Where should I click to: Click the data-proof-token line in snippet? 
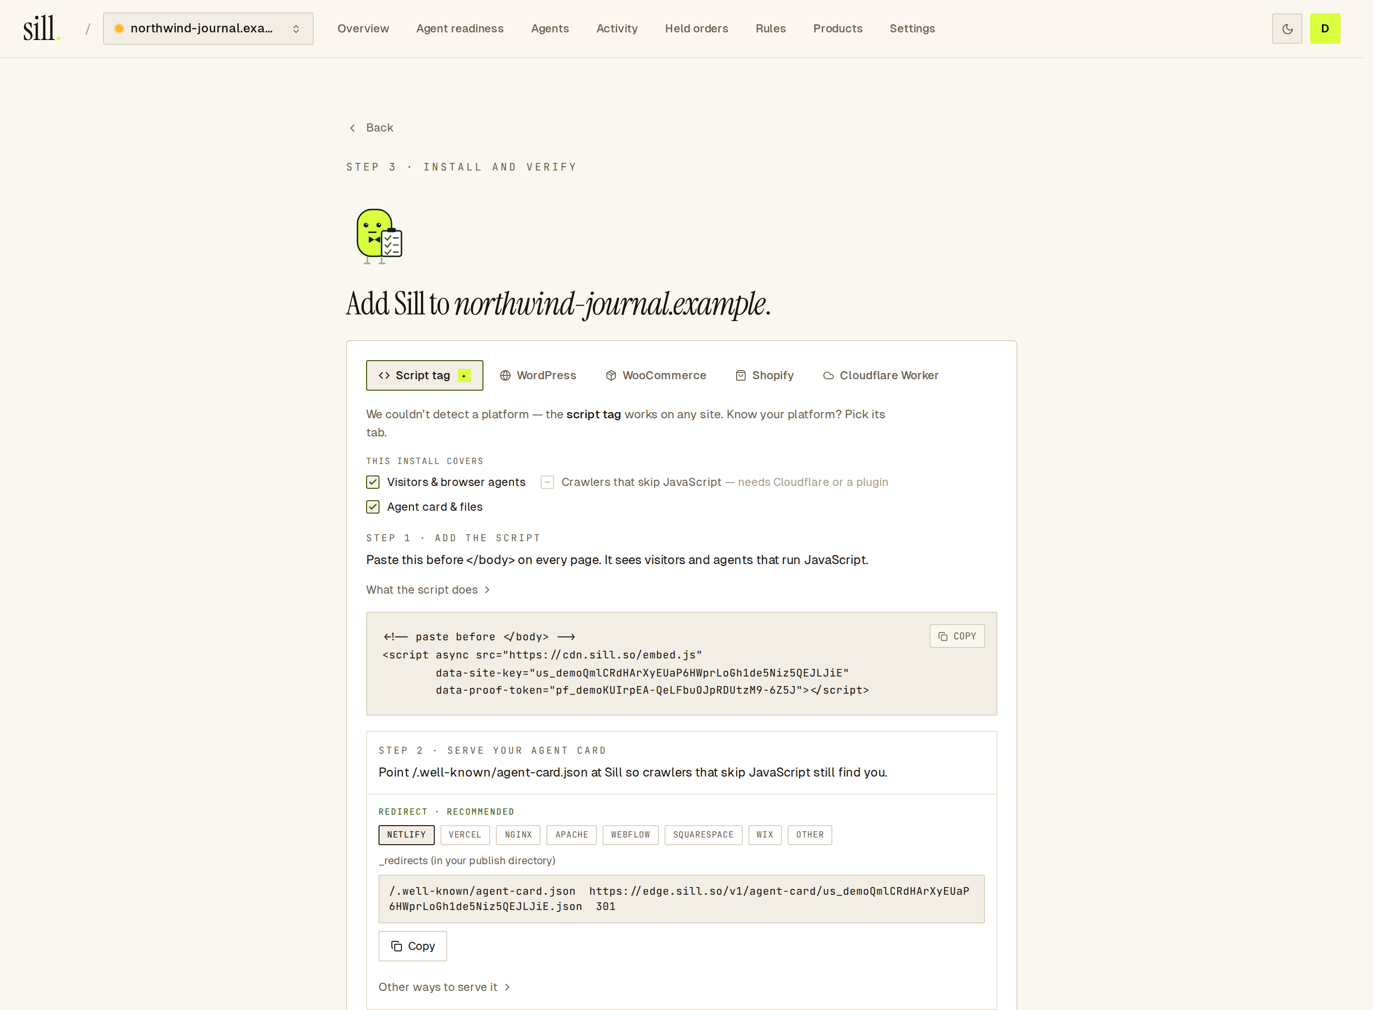(652, 690)
